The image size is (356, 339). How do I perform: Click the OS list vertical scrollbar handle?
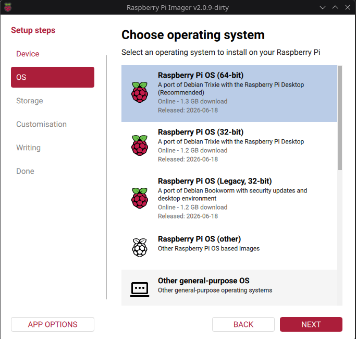(x=340, y=118)
